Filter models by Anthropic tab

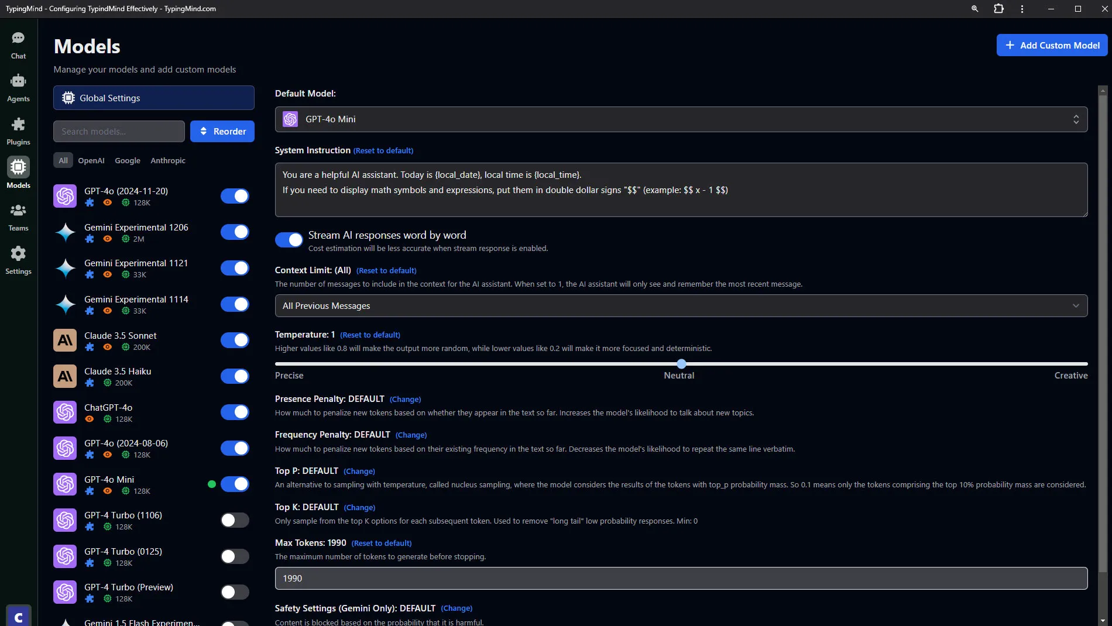[x=168, y=160]
